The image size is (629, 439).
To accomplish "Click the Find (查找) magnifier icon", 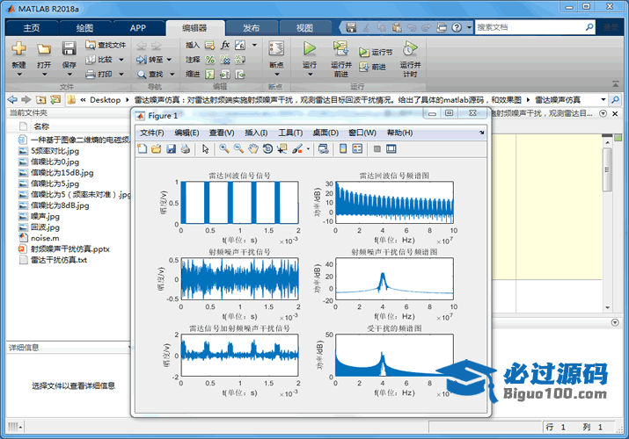I will pyautogui.click(x=142, y=75).
